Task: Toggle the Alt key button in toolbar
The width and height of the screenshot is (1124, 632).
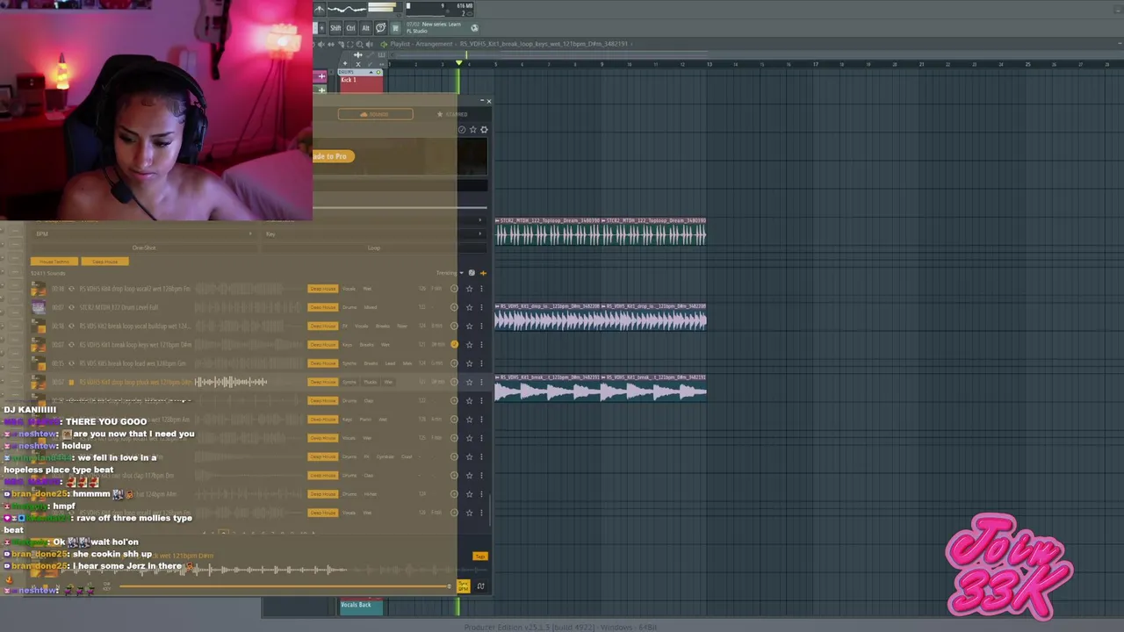Action: pyautogui.click(x=365, y=28)
